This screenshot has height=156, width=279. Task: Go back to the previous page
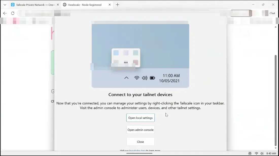[5, 13]
